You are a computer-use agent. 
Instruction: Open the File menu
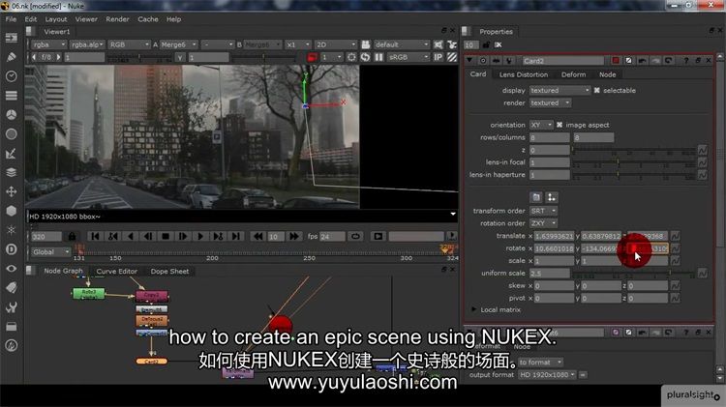pos(11,19)
